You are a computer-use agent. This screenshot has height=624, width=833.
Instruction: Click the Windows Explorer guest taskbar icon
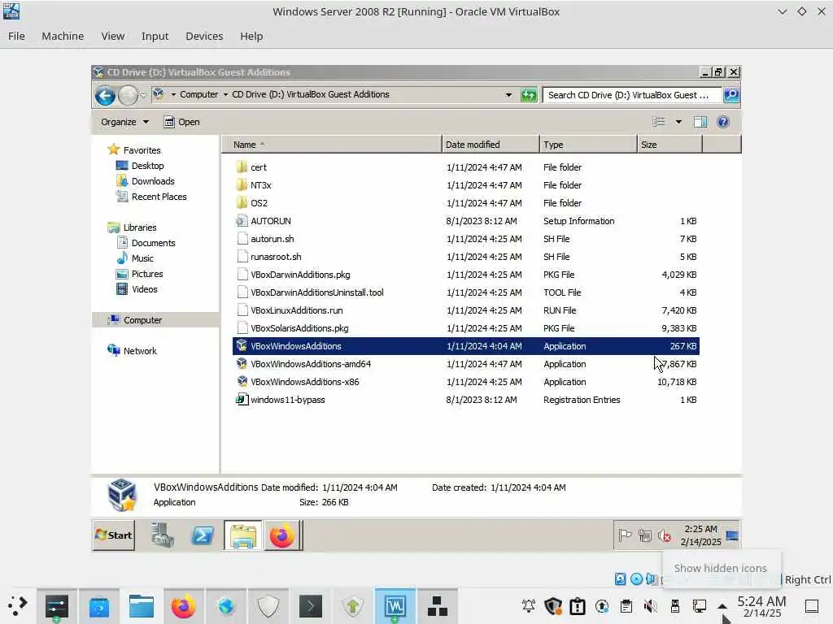[x=242, y=536]
